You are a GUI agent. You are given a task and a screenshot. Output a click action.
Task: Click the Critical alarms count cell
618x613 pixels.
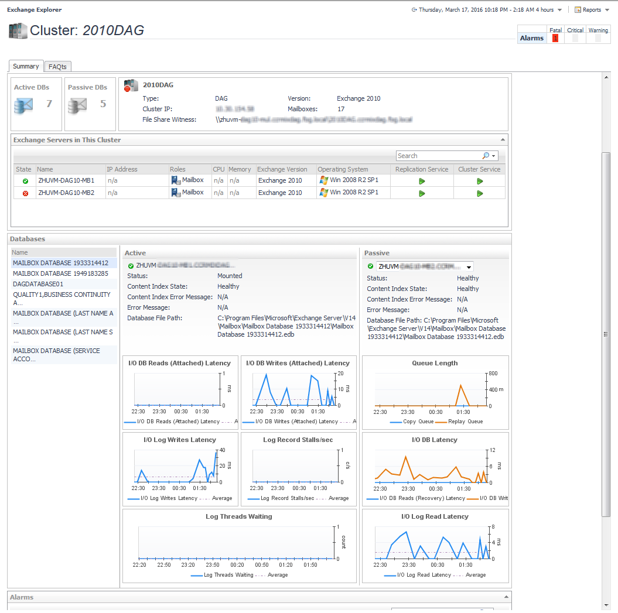point(575,38)
